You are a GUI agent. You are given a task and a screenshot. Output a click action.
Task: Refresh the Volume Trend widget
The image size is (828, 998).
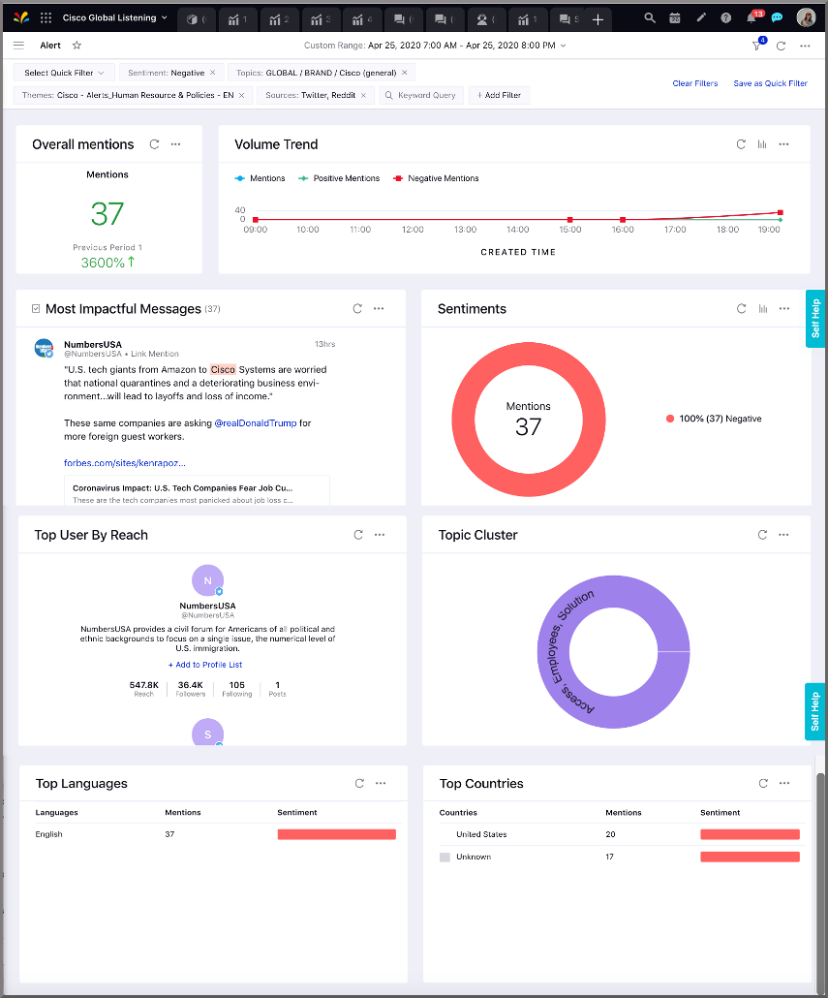[741, 144]
